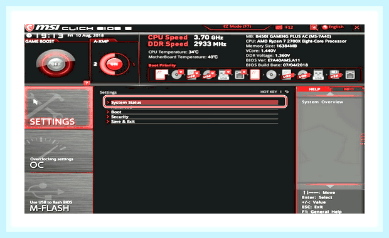Click the DDR Speed 2933 MHz value

[x=210, y=44]
